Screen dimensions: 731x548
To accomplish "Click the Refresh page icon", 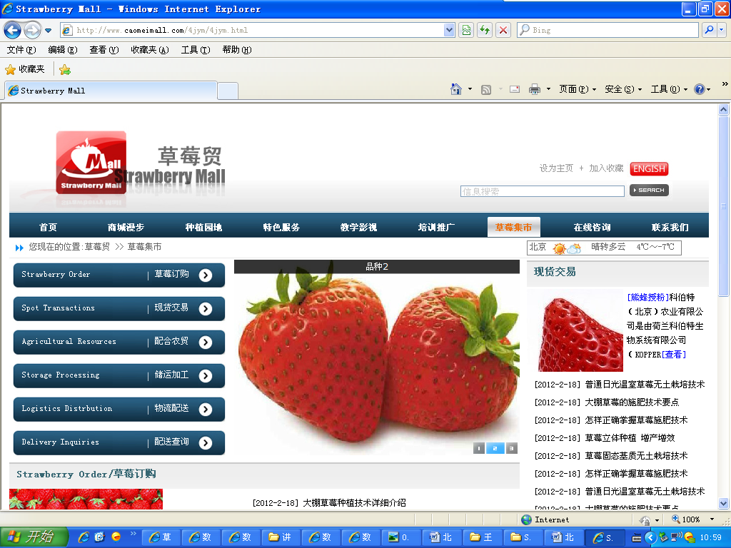I will (485, 30).
